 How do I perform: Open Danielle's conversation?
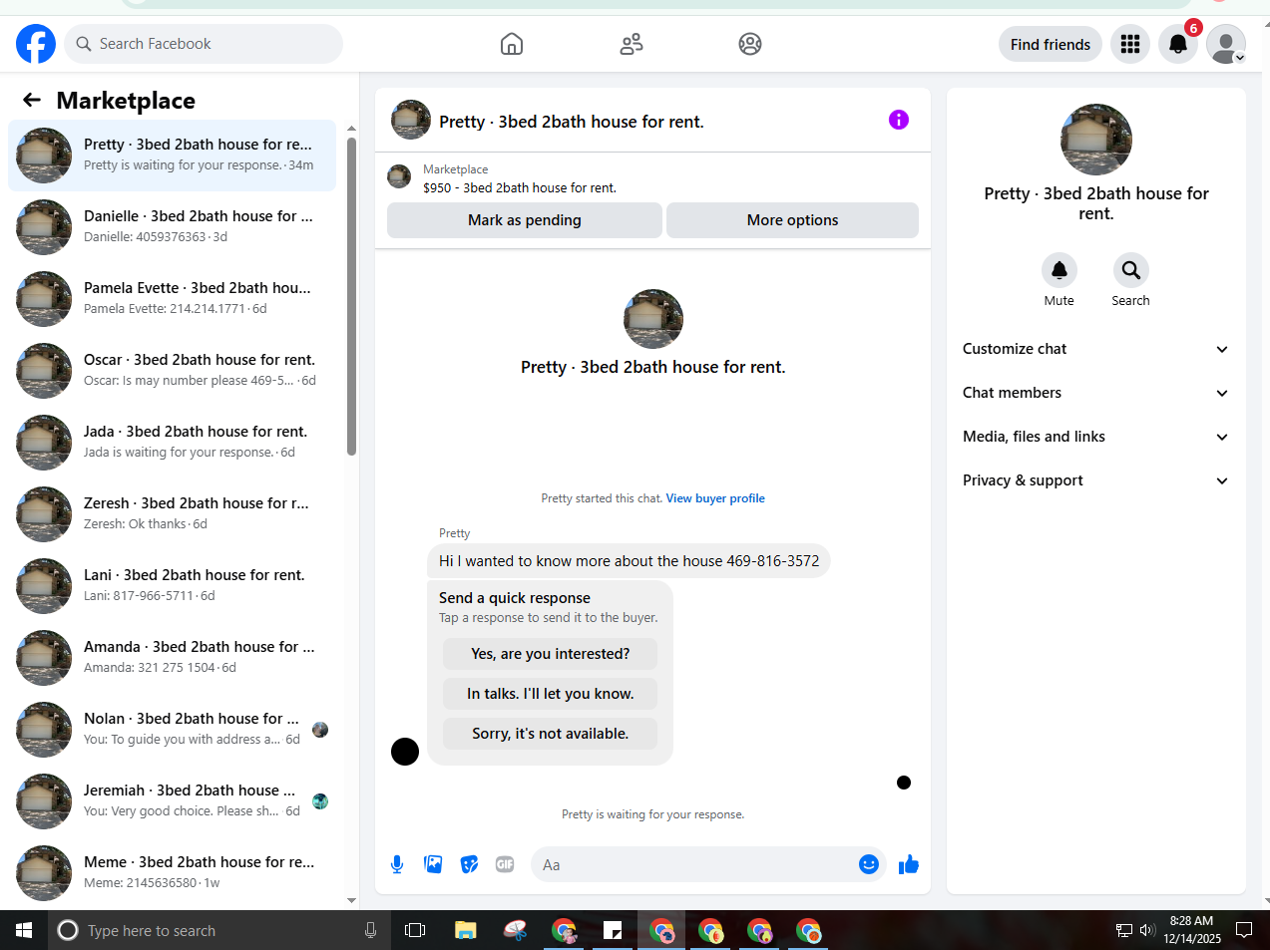pos(172,226)
